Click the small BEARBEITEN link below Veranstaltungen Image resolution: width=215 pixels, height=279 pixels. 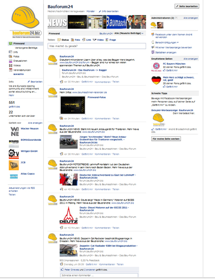[18, 74]
